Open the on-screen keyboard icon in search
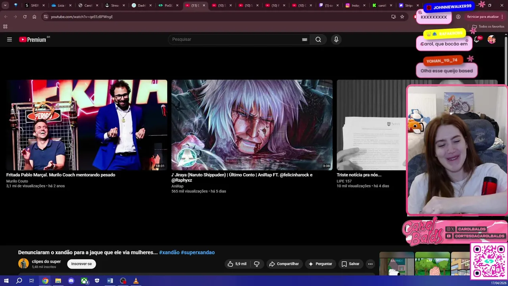 coord(304,39)
